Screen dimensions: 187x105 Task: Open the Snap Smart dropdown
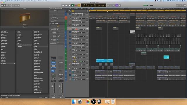[x=150, y=9]
